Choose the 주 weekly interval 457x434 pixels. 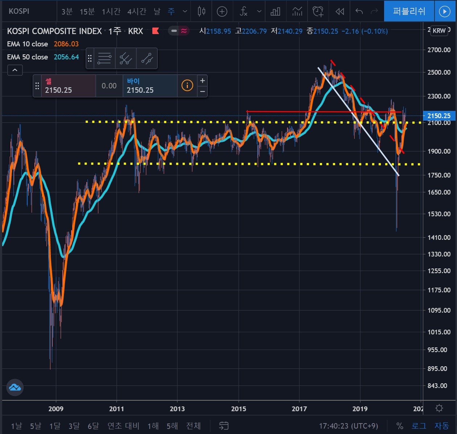pos(171,12)
